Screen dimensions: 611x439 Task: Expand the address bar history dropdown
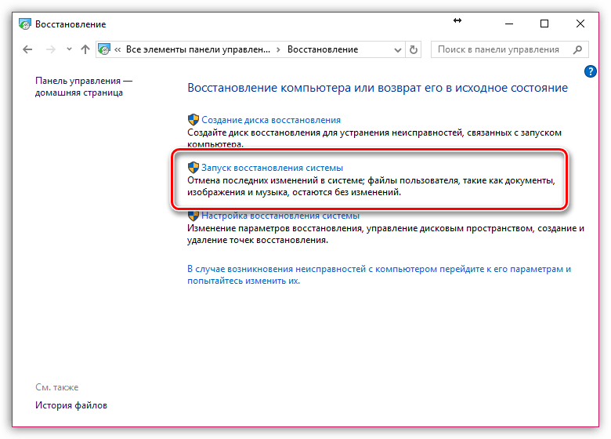coord(397,50)
